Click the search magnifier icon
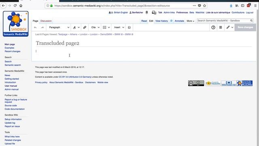This screenshot has width=259, height=146. 251,21
